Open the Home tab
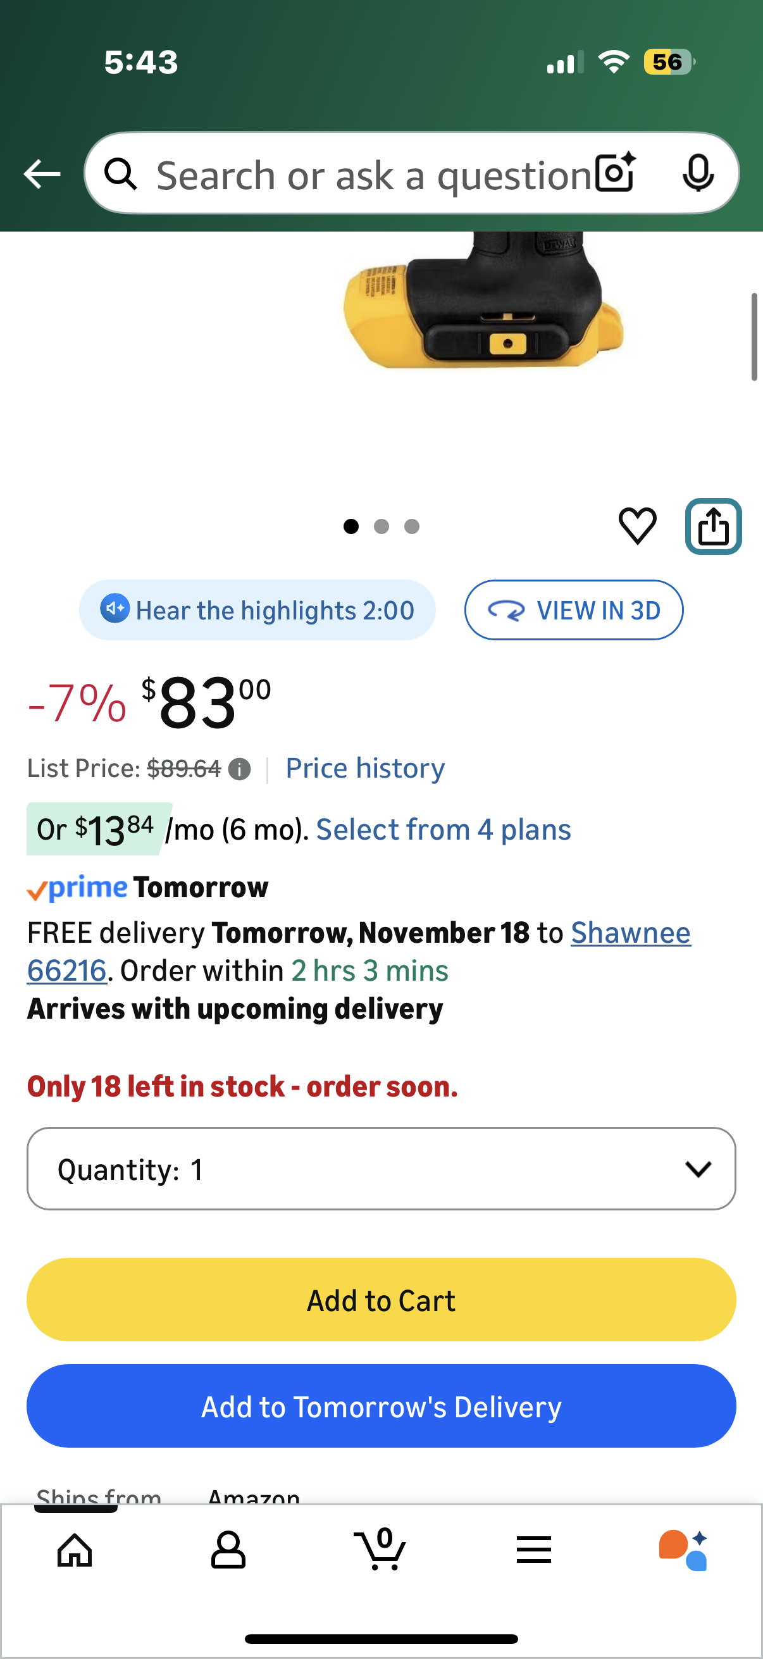The image size is (763, 1659). pos(75,1550)
